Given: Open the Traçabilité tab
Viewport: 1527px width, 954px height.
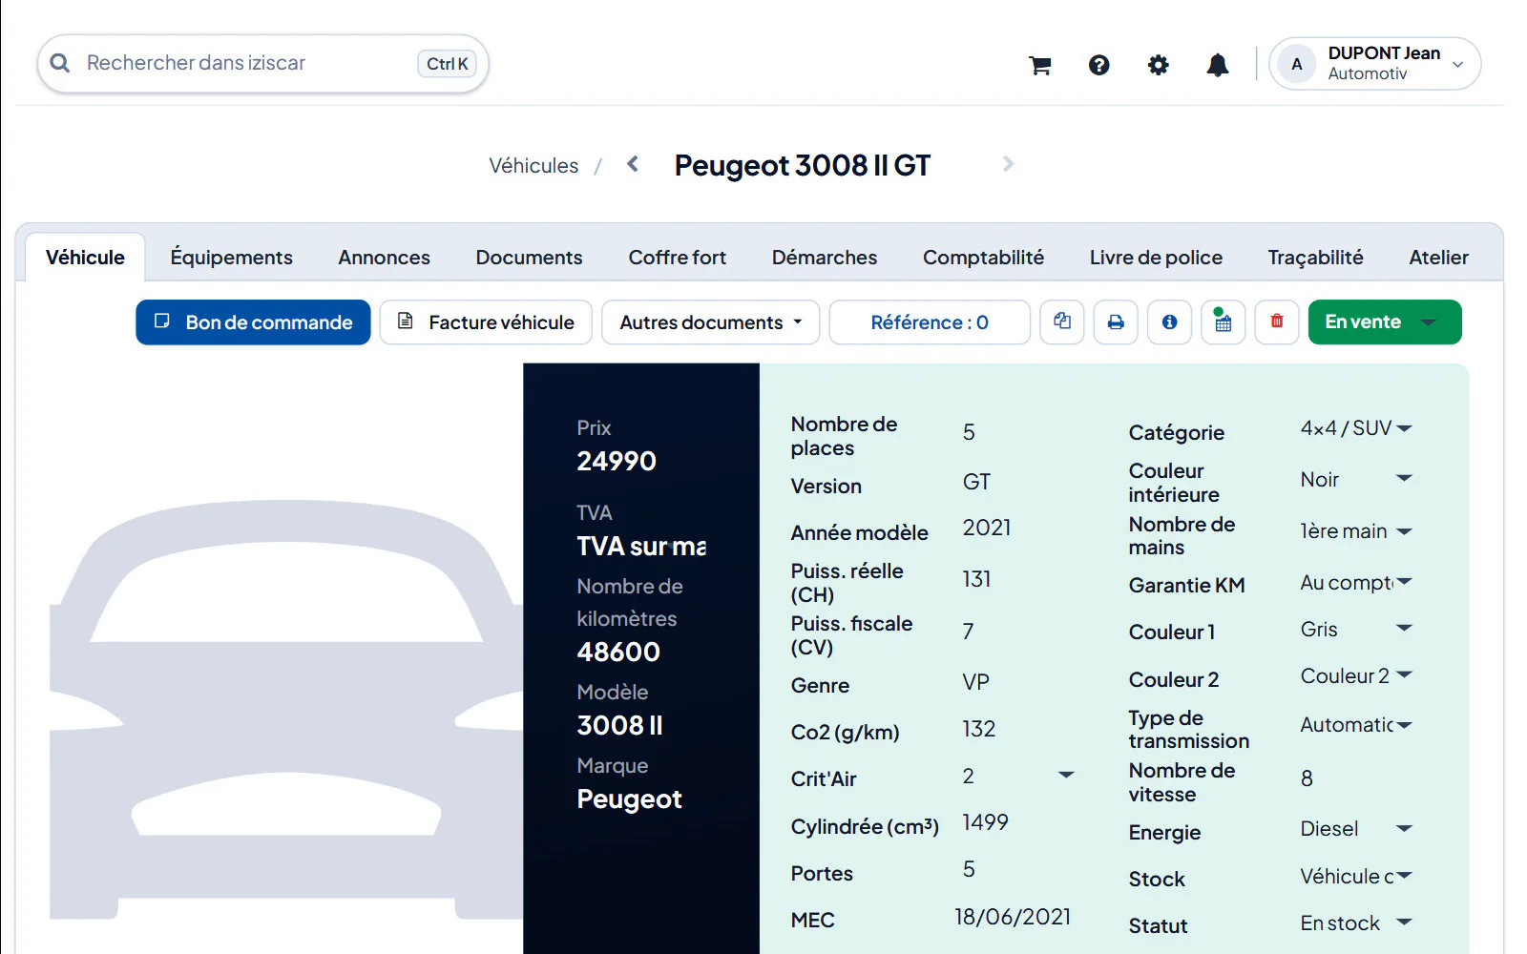Looking at the screenshot, I should (x=1315, y=258).
